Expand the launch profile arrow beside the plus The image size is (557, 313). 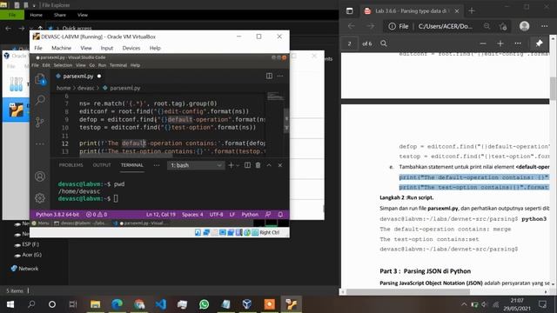238,165
